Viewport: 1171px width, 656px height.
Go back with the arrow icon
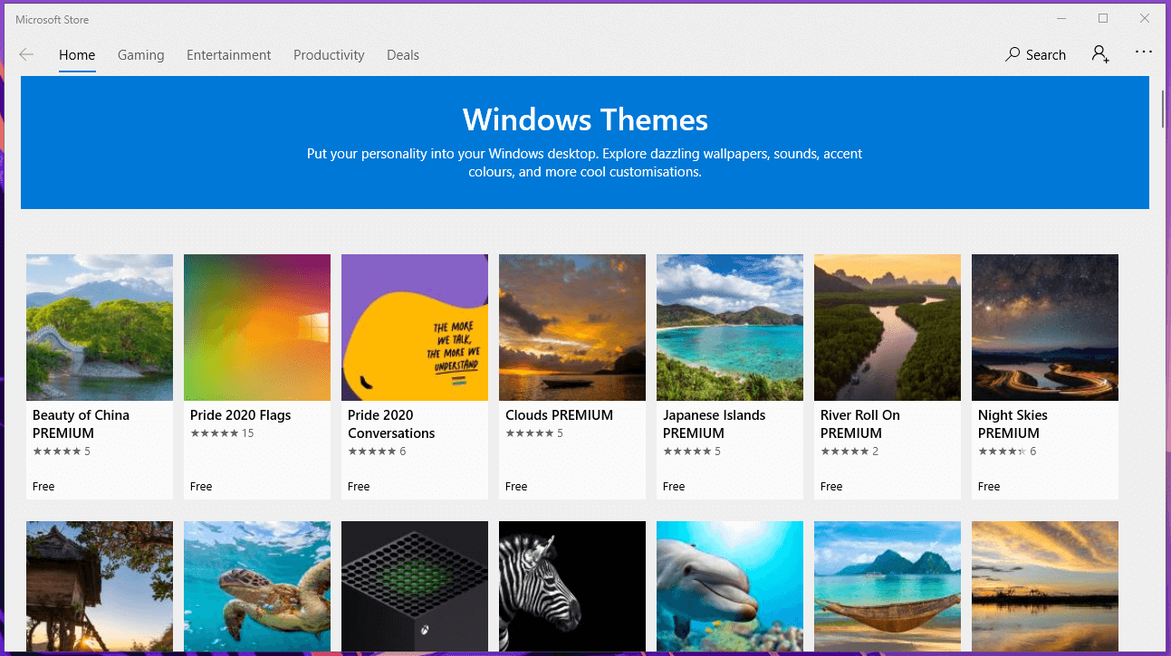click(x=26, y=54)
